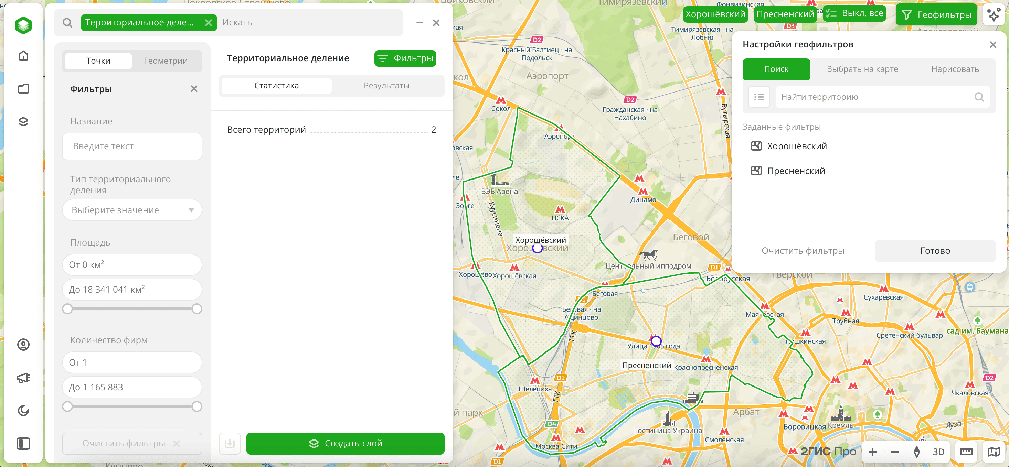Switch to 'Выбрать на карте' tab
The width and height of the screenshot is (1009, 467).
pyautogui.click(x=862, y=69)
